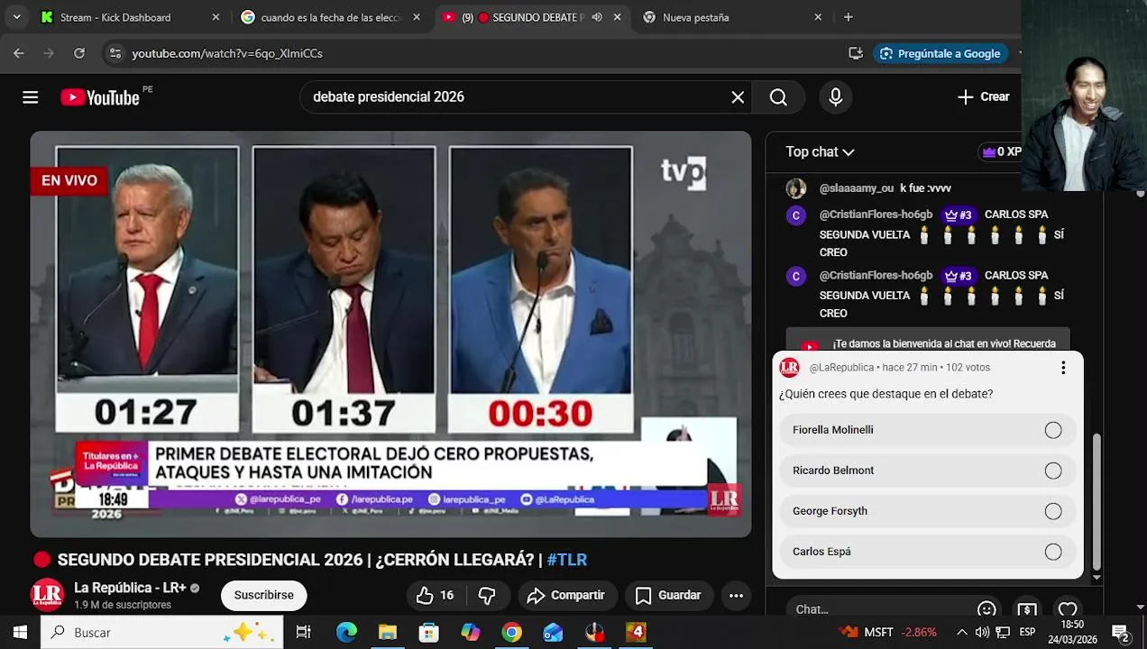Open the Windows Start menu
This screenshot has height=649, width=1147.
point(20,633)
